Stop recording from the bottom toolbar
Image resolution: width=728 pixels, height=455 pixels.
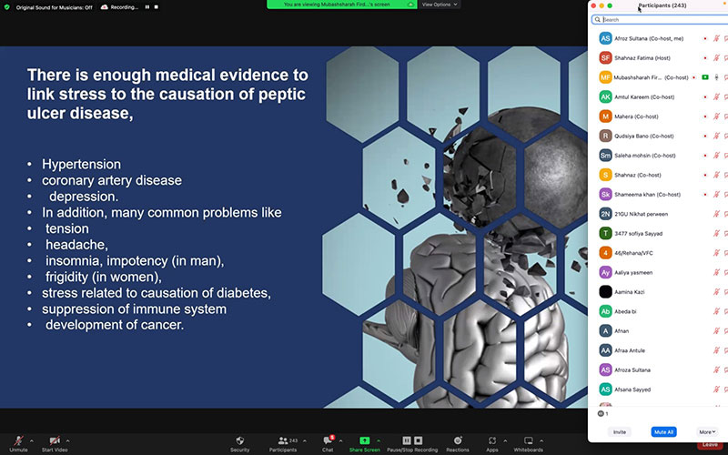click(419, 440)
